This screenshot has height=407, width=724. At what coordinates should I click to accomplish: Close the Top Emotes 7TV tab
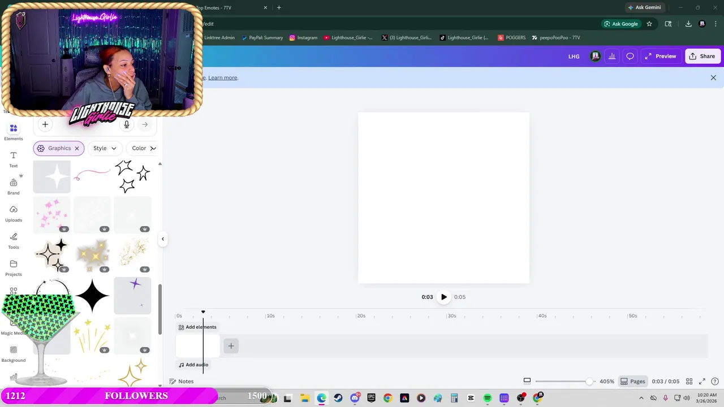(266, 7)
